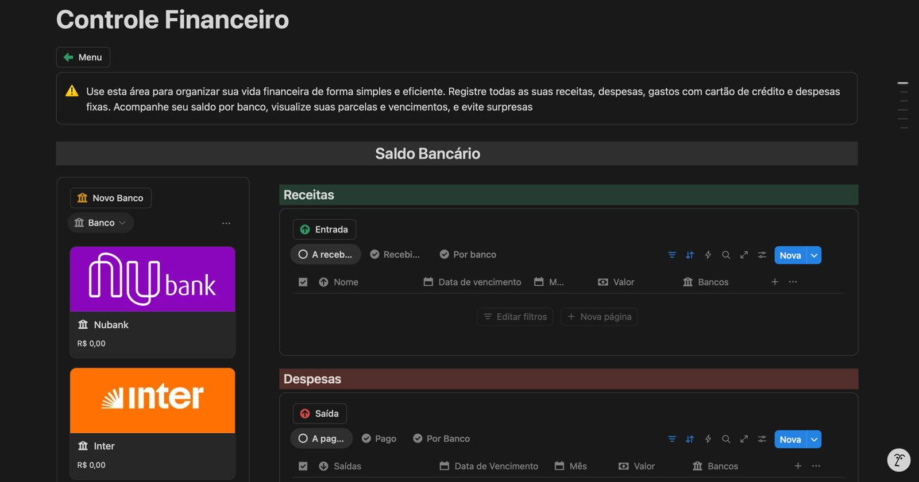Click the Nova página button
The width and height of the screenshot is (919, 482).
(x=599, y=317)
